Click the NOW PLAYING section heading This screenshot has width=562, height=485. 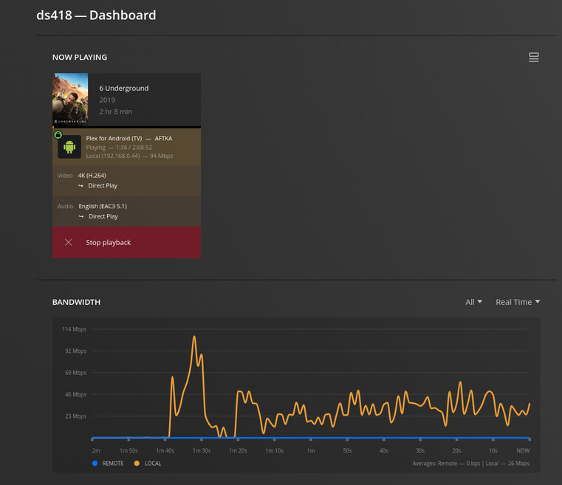tap(80, 58)
